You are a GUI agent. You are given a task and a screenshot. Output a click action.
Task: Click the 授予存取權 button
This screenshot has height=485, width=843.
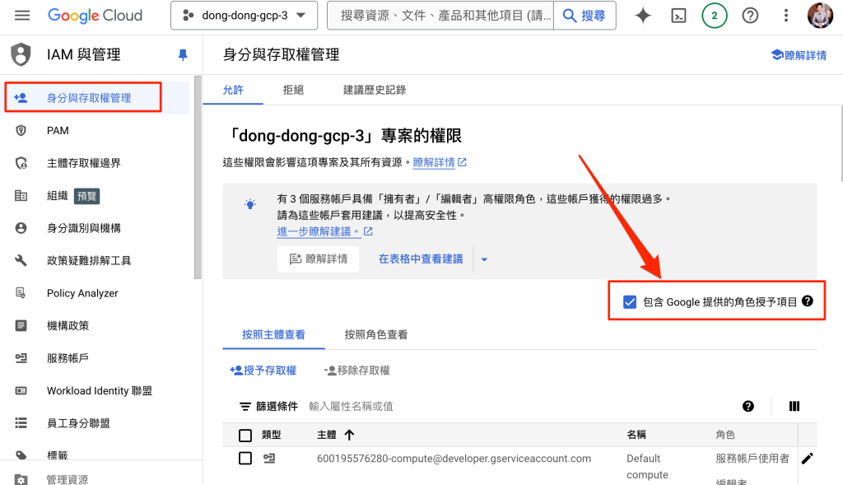tap(263, 371)
